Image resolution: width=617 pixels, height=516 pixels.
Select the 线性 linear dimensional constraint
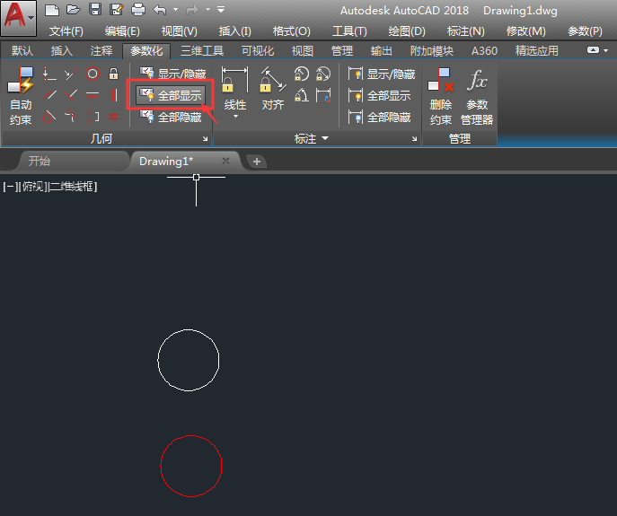(x=235, y=89)
